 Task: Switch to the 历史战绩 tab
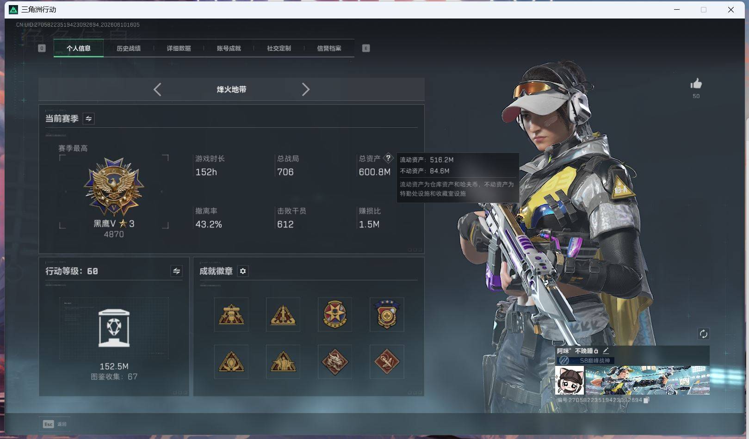click(x=129, y=48)
